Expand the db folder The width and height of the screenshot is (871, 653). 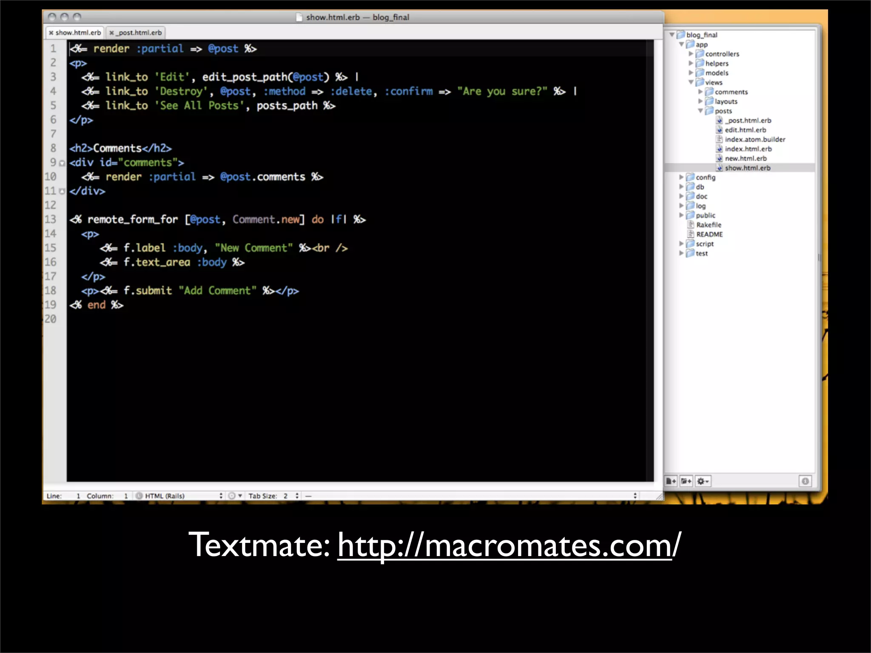(681, 187)
